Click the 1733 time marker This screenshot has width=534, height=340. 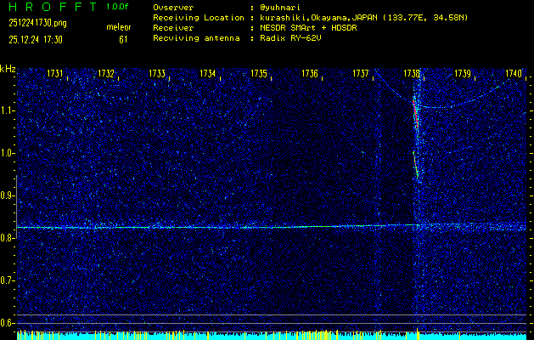[157, 73]
